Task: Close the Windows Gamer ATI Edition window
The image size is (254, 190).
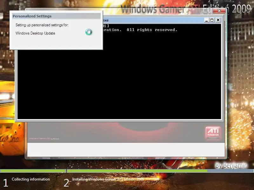Action: tap(219, 11)
